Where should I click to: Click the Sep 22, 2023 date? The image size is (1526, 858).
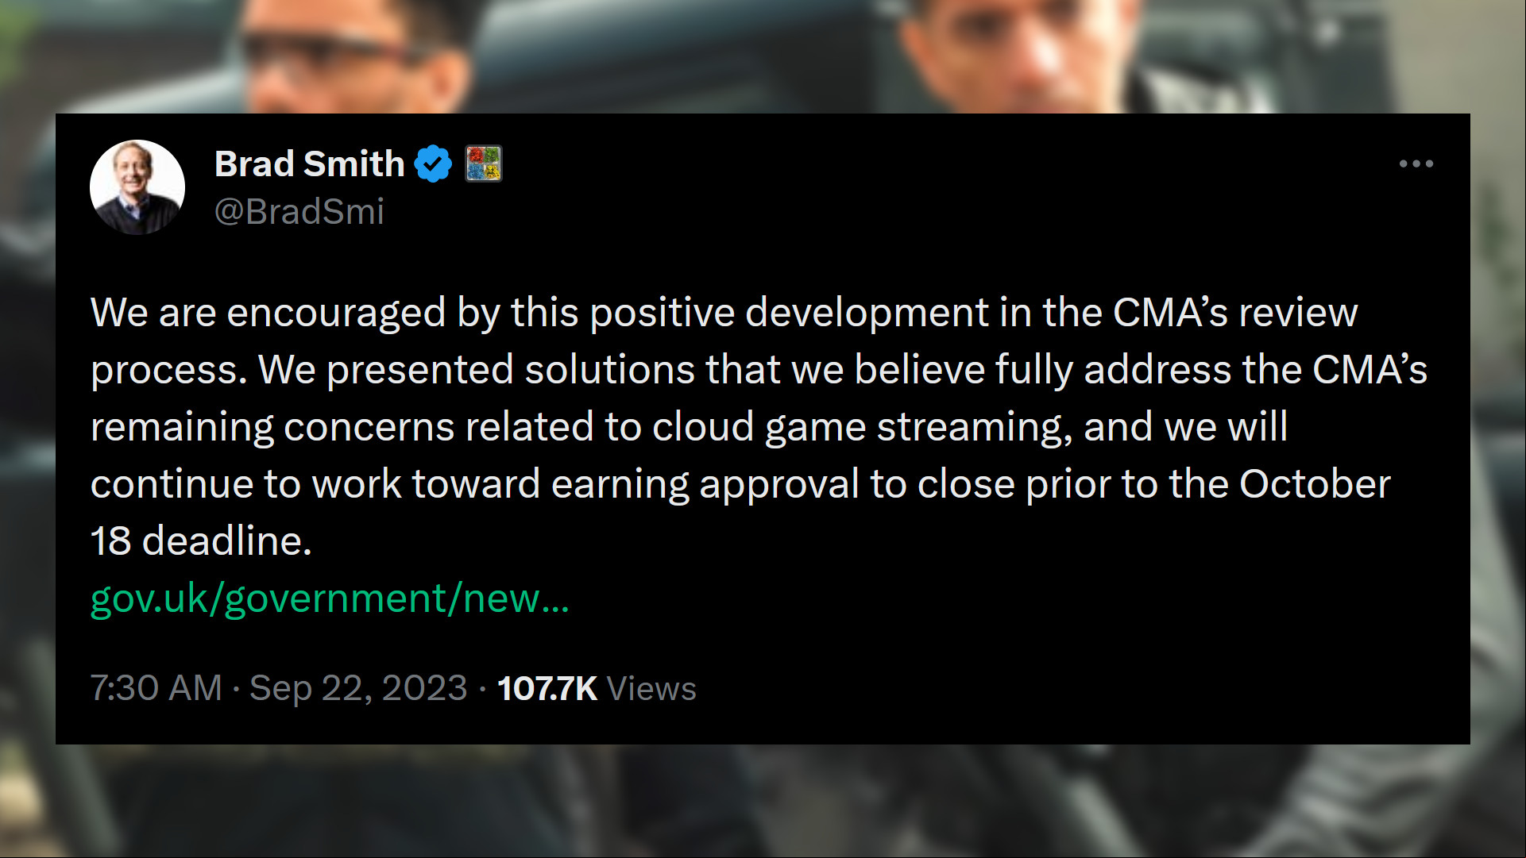358,688
